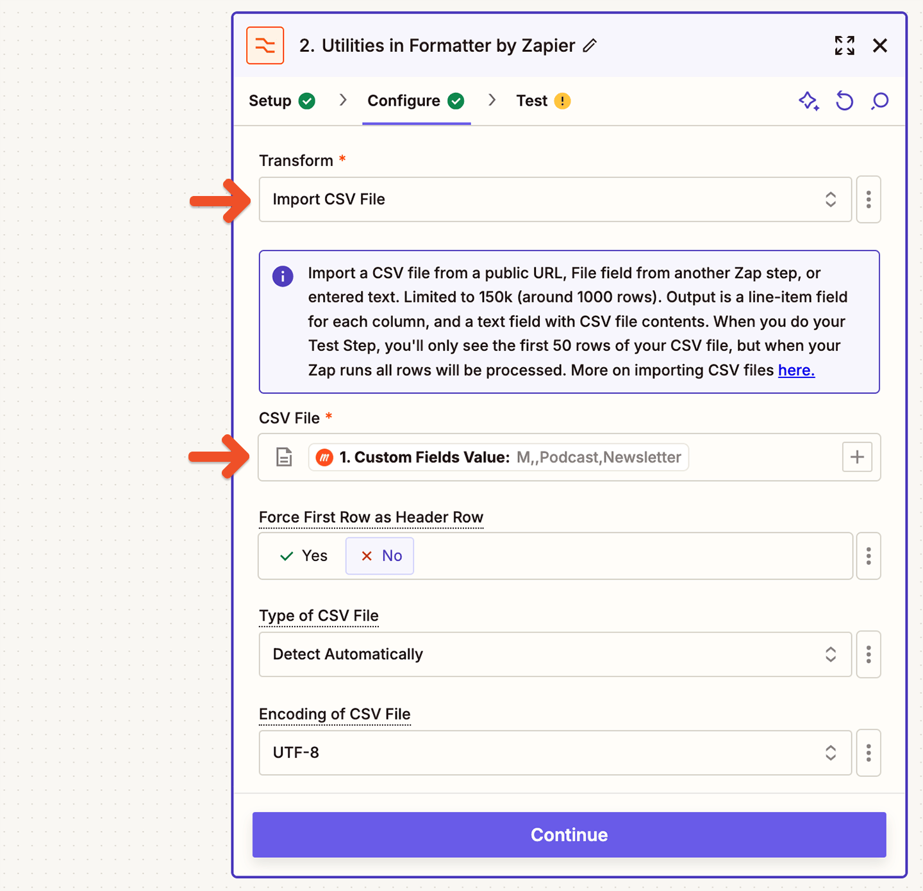Open the AI sparkle assistant icon
The image size is (923, 891).
[809, 101]
